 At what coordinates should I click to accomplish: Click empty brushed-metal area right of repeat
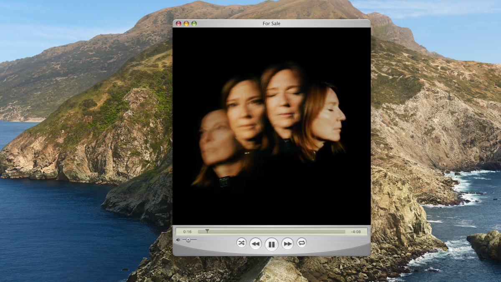pos(338,244)
